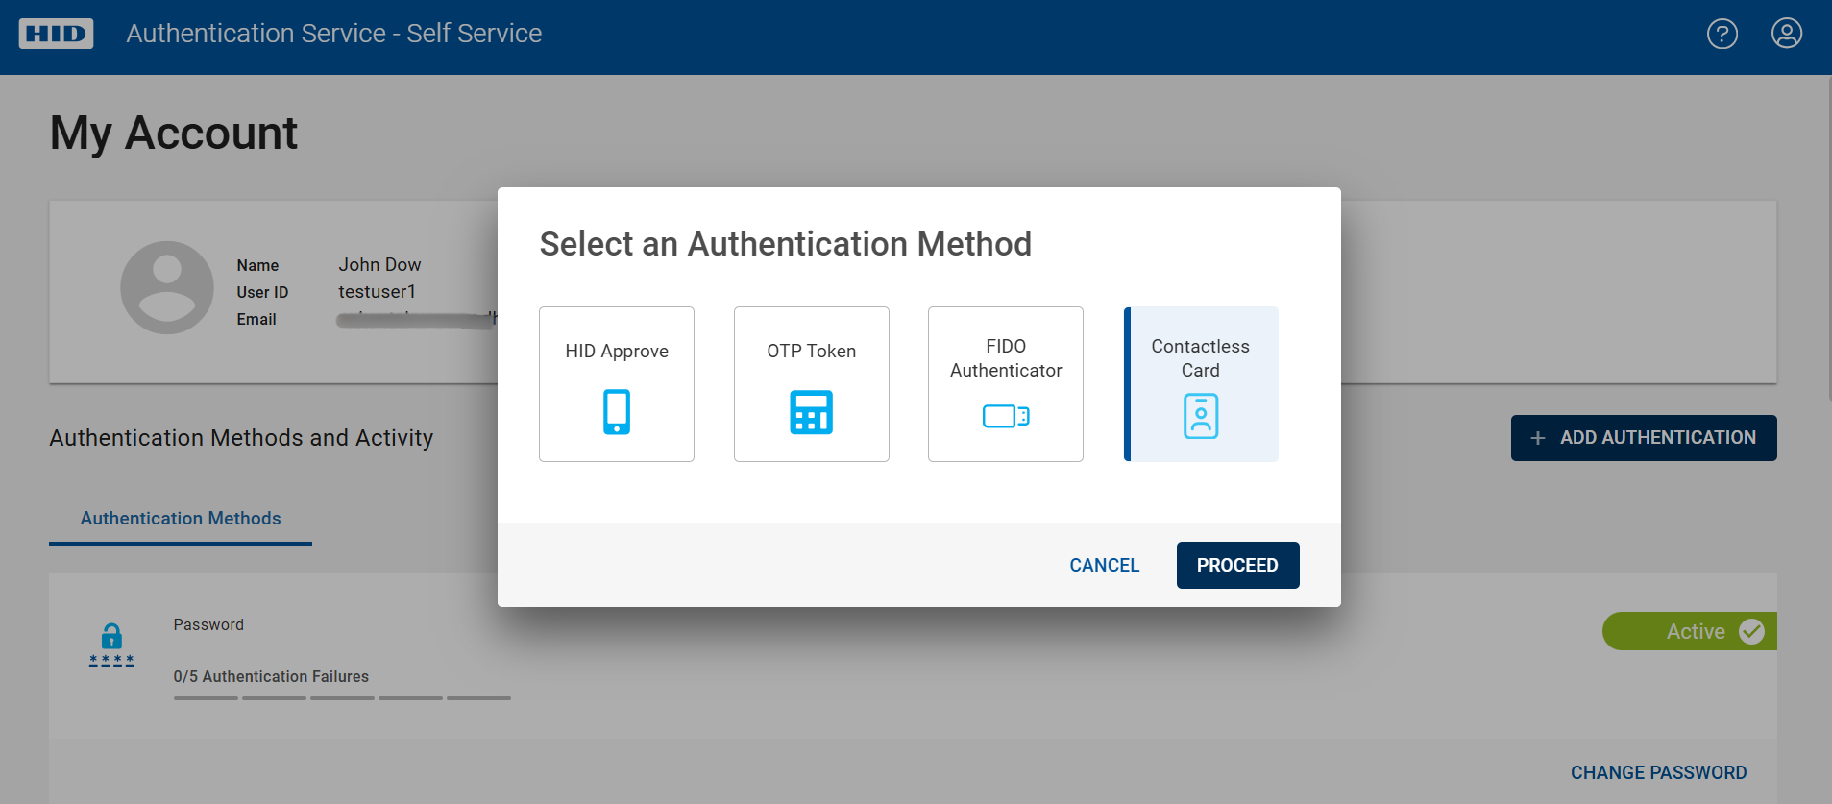
Task: Click the FIDO security key icon
Action: point(1006,416)
